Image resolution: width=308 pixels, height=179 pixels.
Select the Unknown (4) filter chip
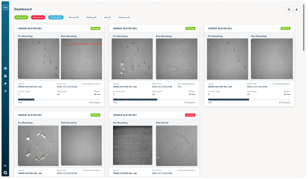click(x=124, y=17)
